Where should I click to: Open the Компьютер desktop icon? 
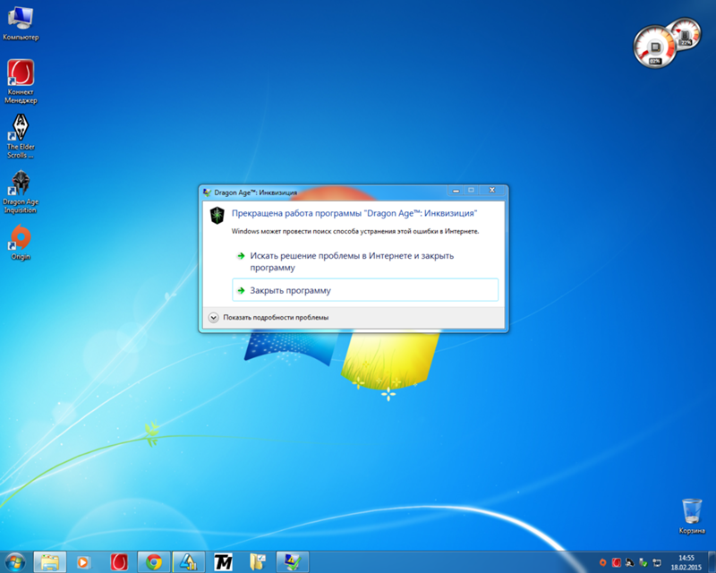[21, 24]
